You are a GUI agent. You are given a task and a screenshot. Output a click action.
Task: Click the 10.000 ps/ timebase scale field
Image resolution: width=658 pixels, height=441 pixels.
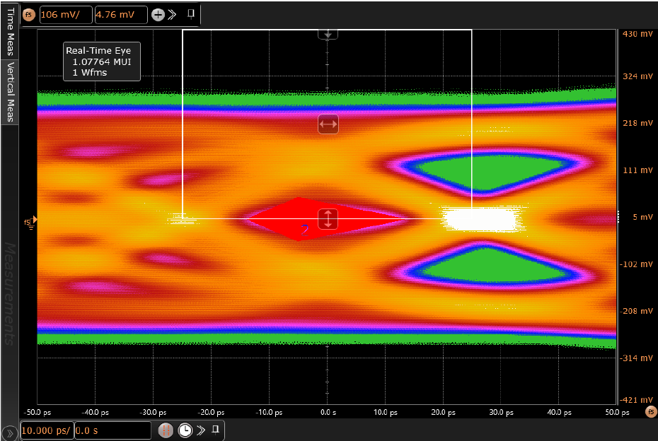45,430
